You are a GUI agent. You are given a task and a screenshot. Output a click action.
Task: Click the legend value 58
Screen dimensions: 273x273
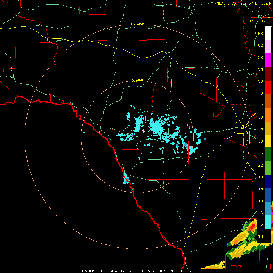click(261, 57)
